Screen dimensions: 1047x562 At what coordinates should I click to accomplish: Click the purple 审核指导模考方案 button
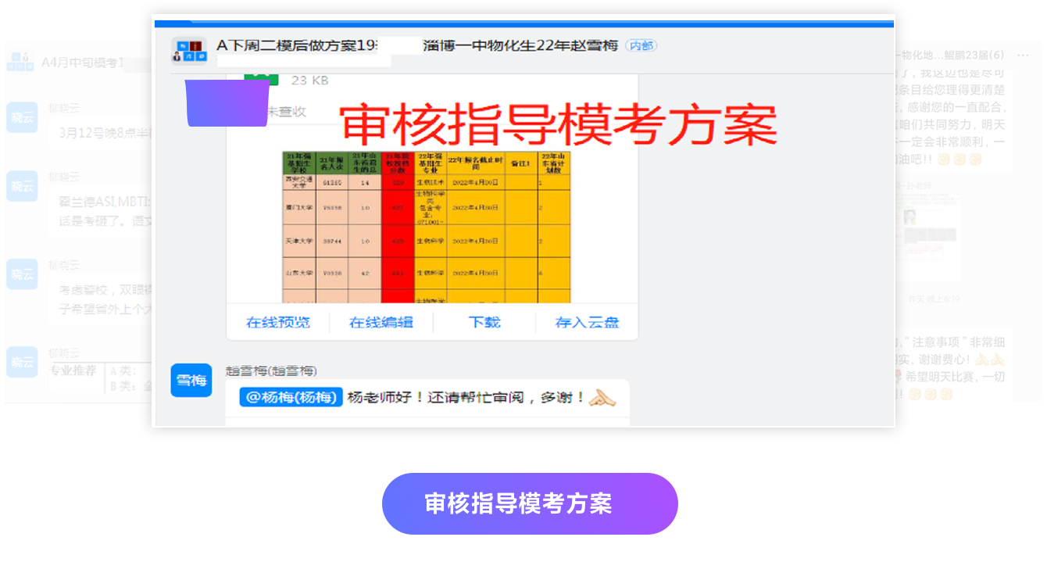point(530,503)
